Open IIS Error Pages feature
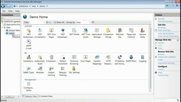The width and height of the screenshot is (181, 102). click(86, 59)
